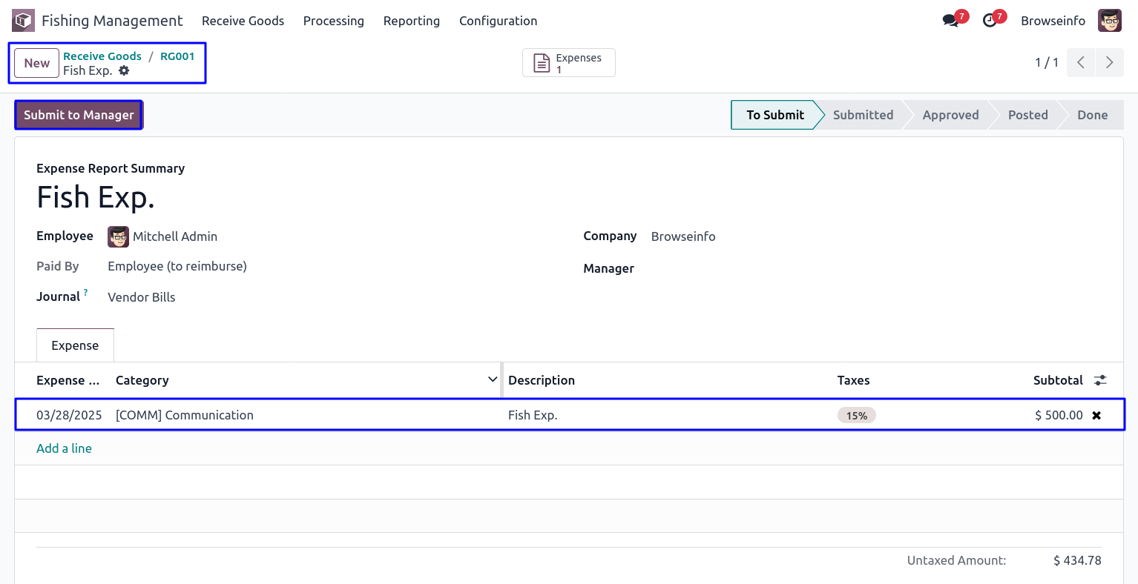Image resolution: width=1138 pixels, height=584 pixels.
Task: Open optional column settings icon
Action: tap(1100, 380)
